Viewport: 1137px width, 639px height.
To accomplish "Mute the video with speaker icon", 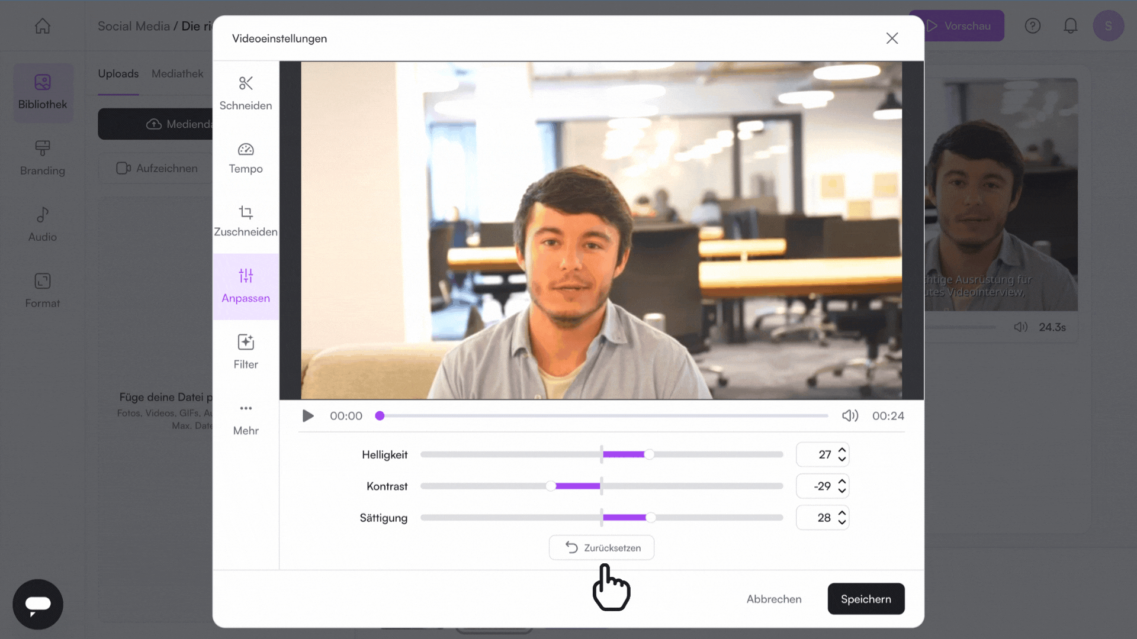I will click(850, 416).
